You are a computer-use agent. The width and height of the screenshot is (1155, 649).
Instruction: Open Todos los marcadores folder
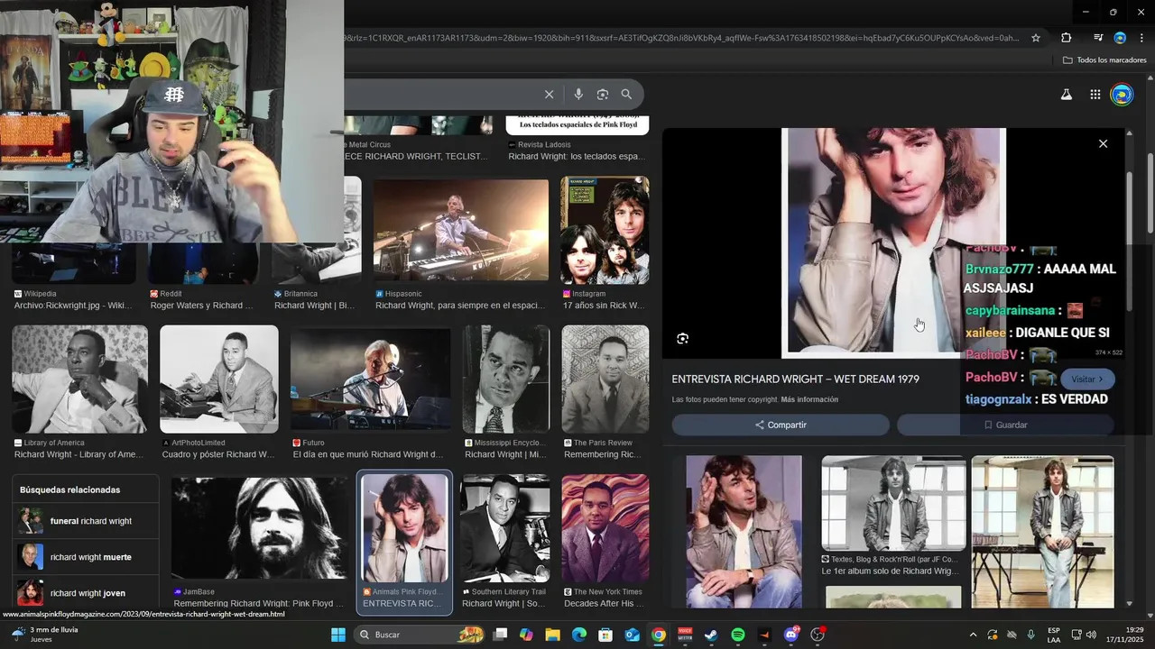point(1104,60)
